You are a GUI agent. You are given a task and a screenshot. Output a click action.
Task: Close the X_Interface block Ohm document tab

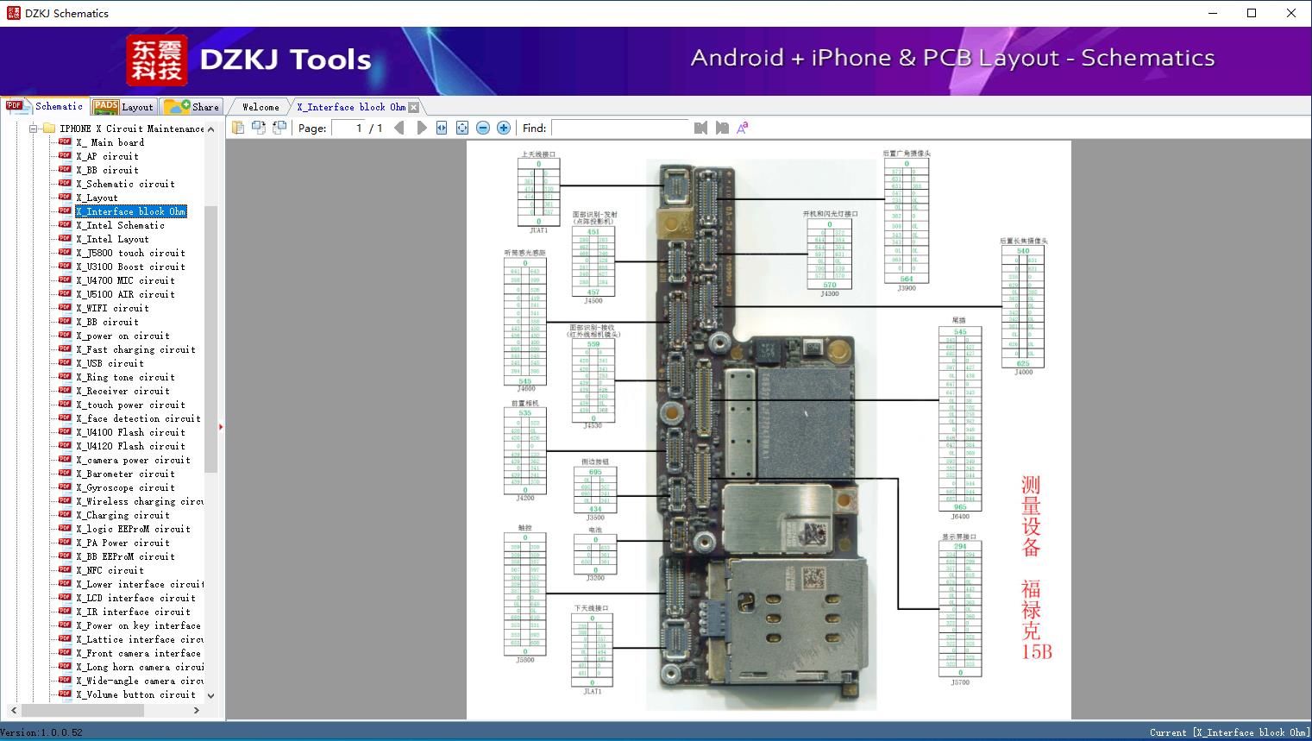[x=415, y=106]
